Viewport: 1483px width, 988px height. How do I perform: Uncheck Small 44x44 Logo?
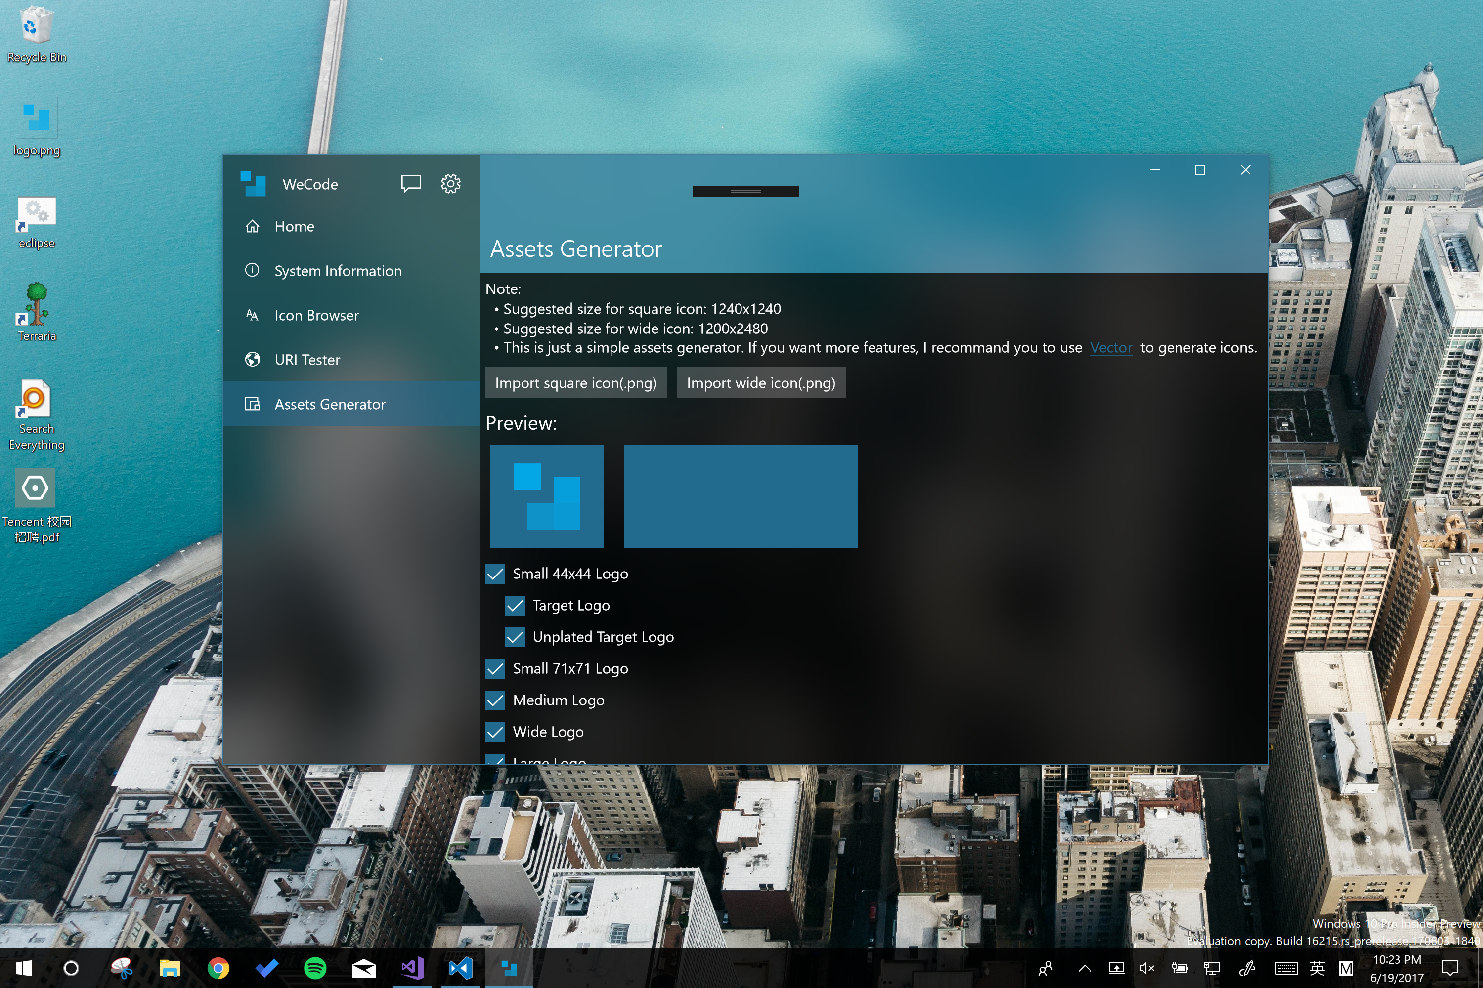495,574
